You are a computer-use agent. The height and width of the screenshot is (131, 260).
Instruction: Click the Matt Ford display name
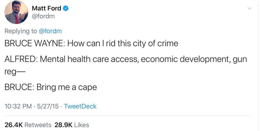[46, 8]
